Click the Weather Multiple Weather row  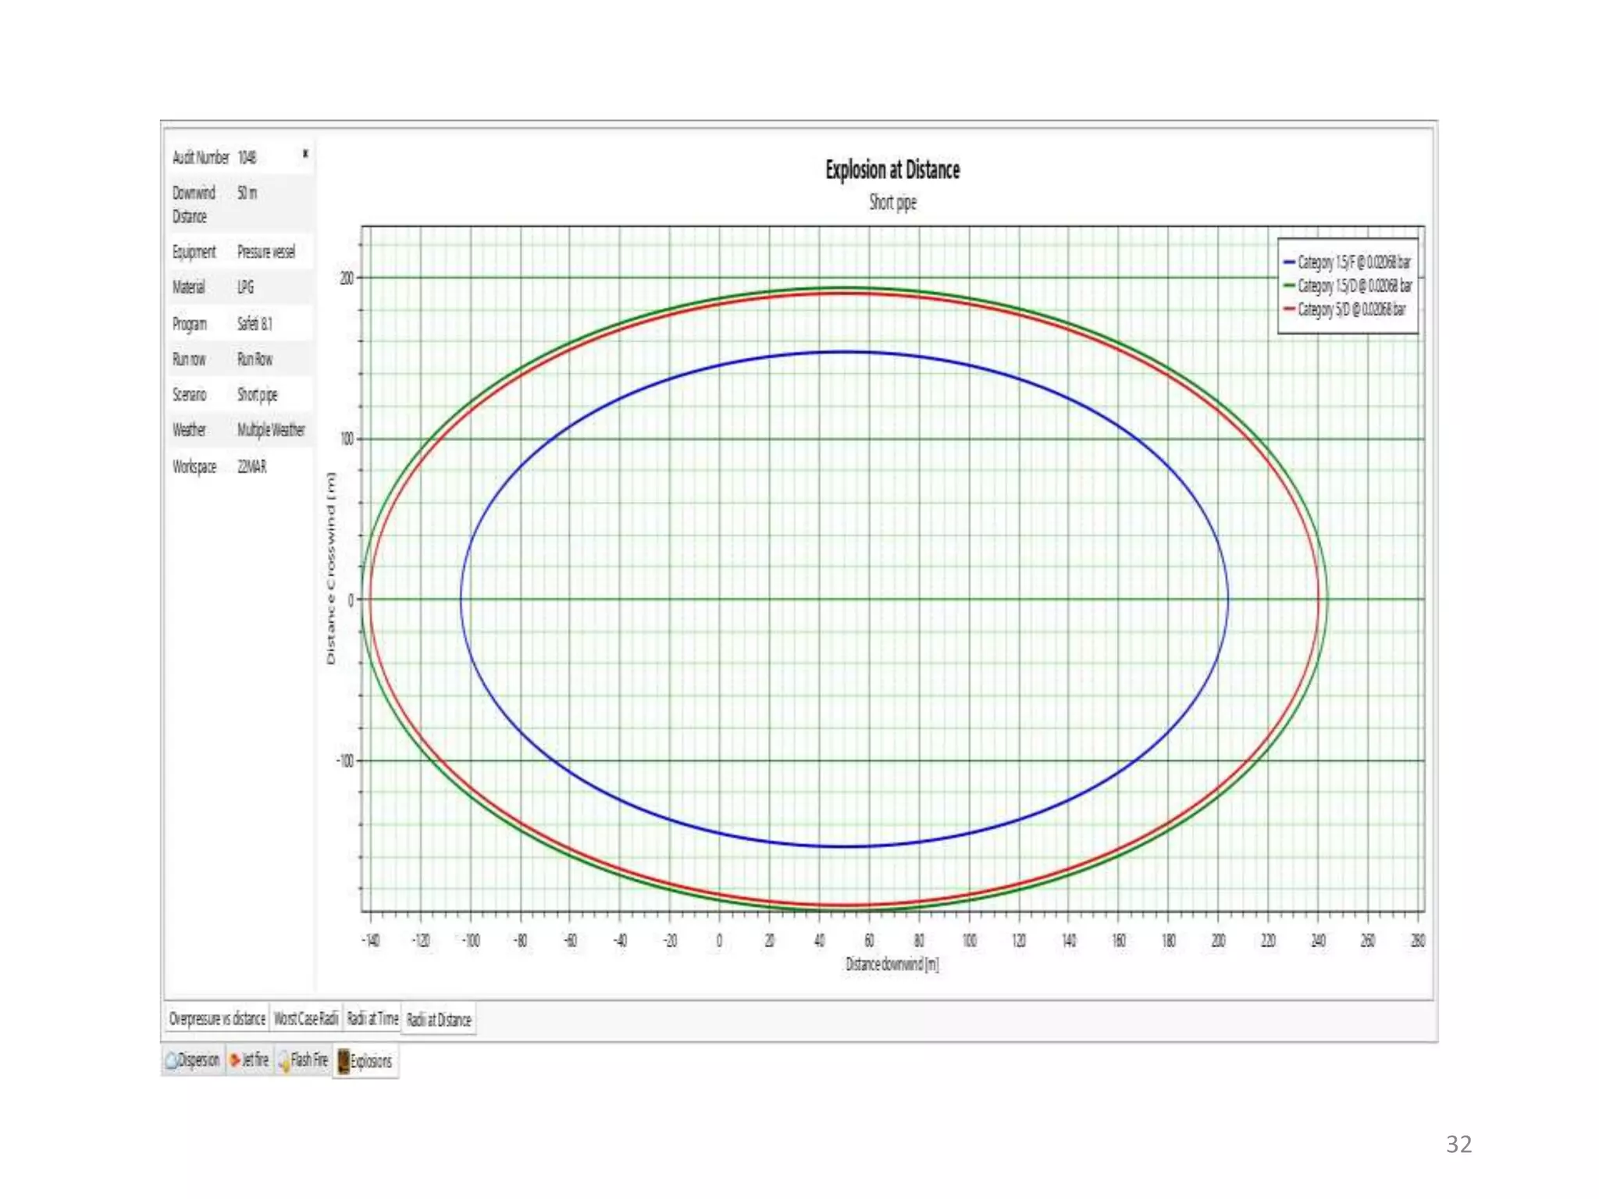point(238,430)
